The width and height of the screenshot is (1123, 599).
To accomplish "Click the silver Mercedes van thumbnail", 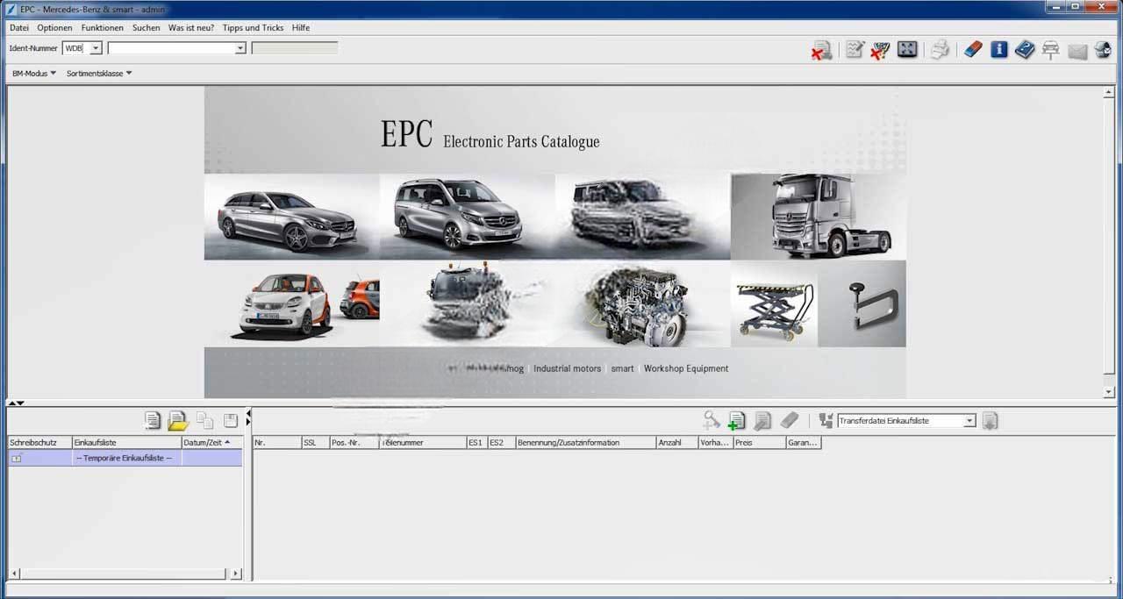I will [467, 217].
